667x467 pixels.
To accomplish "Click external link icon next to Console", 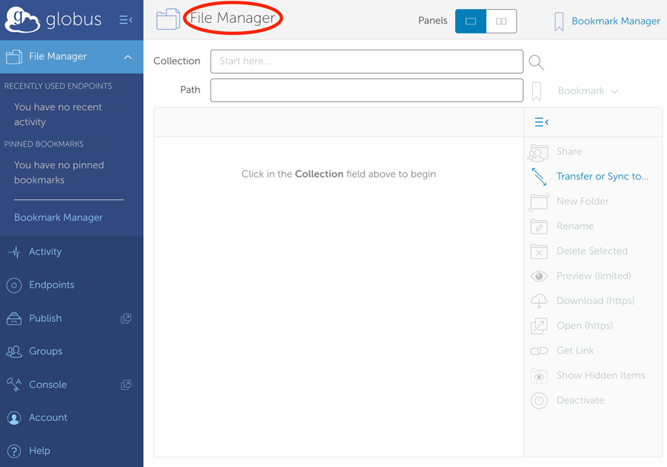I will [126, 385].
